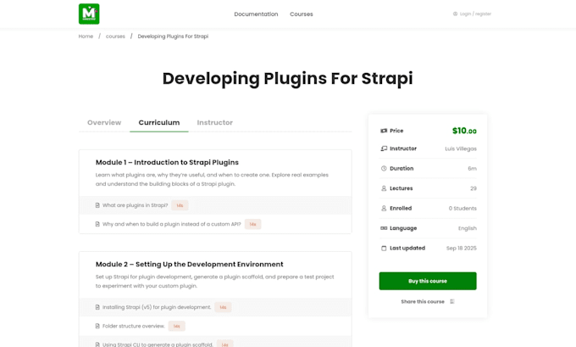
Task: Click Developing Plugins For Strapi breadcrumb text
Action: (x=173, y=36)
